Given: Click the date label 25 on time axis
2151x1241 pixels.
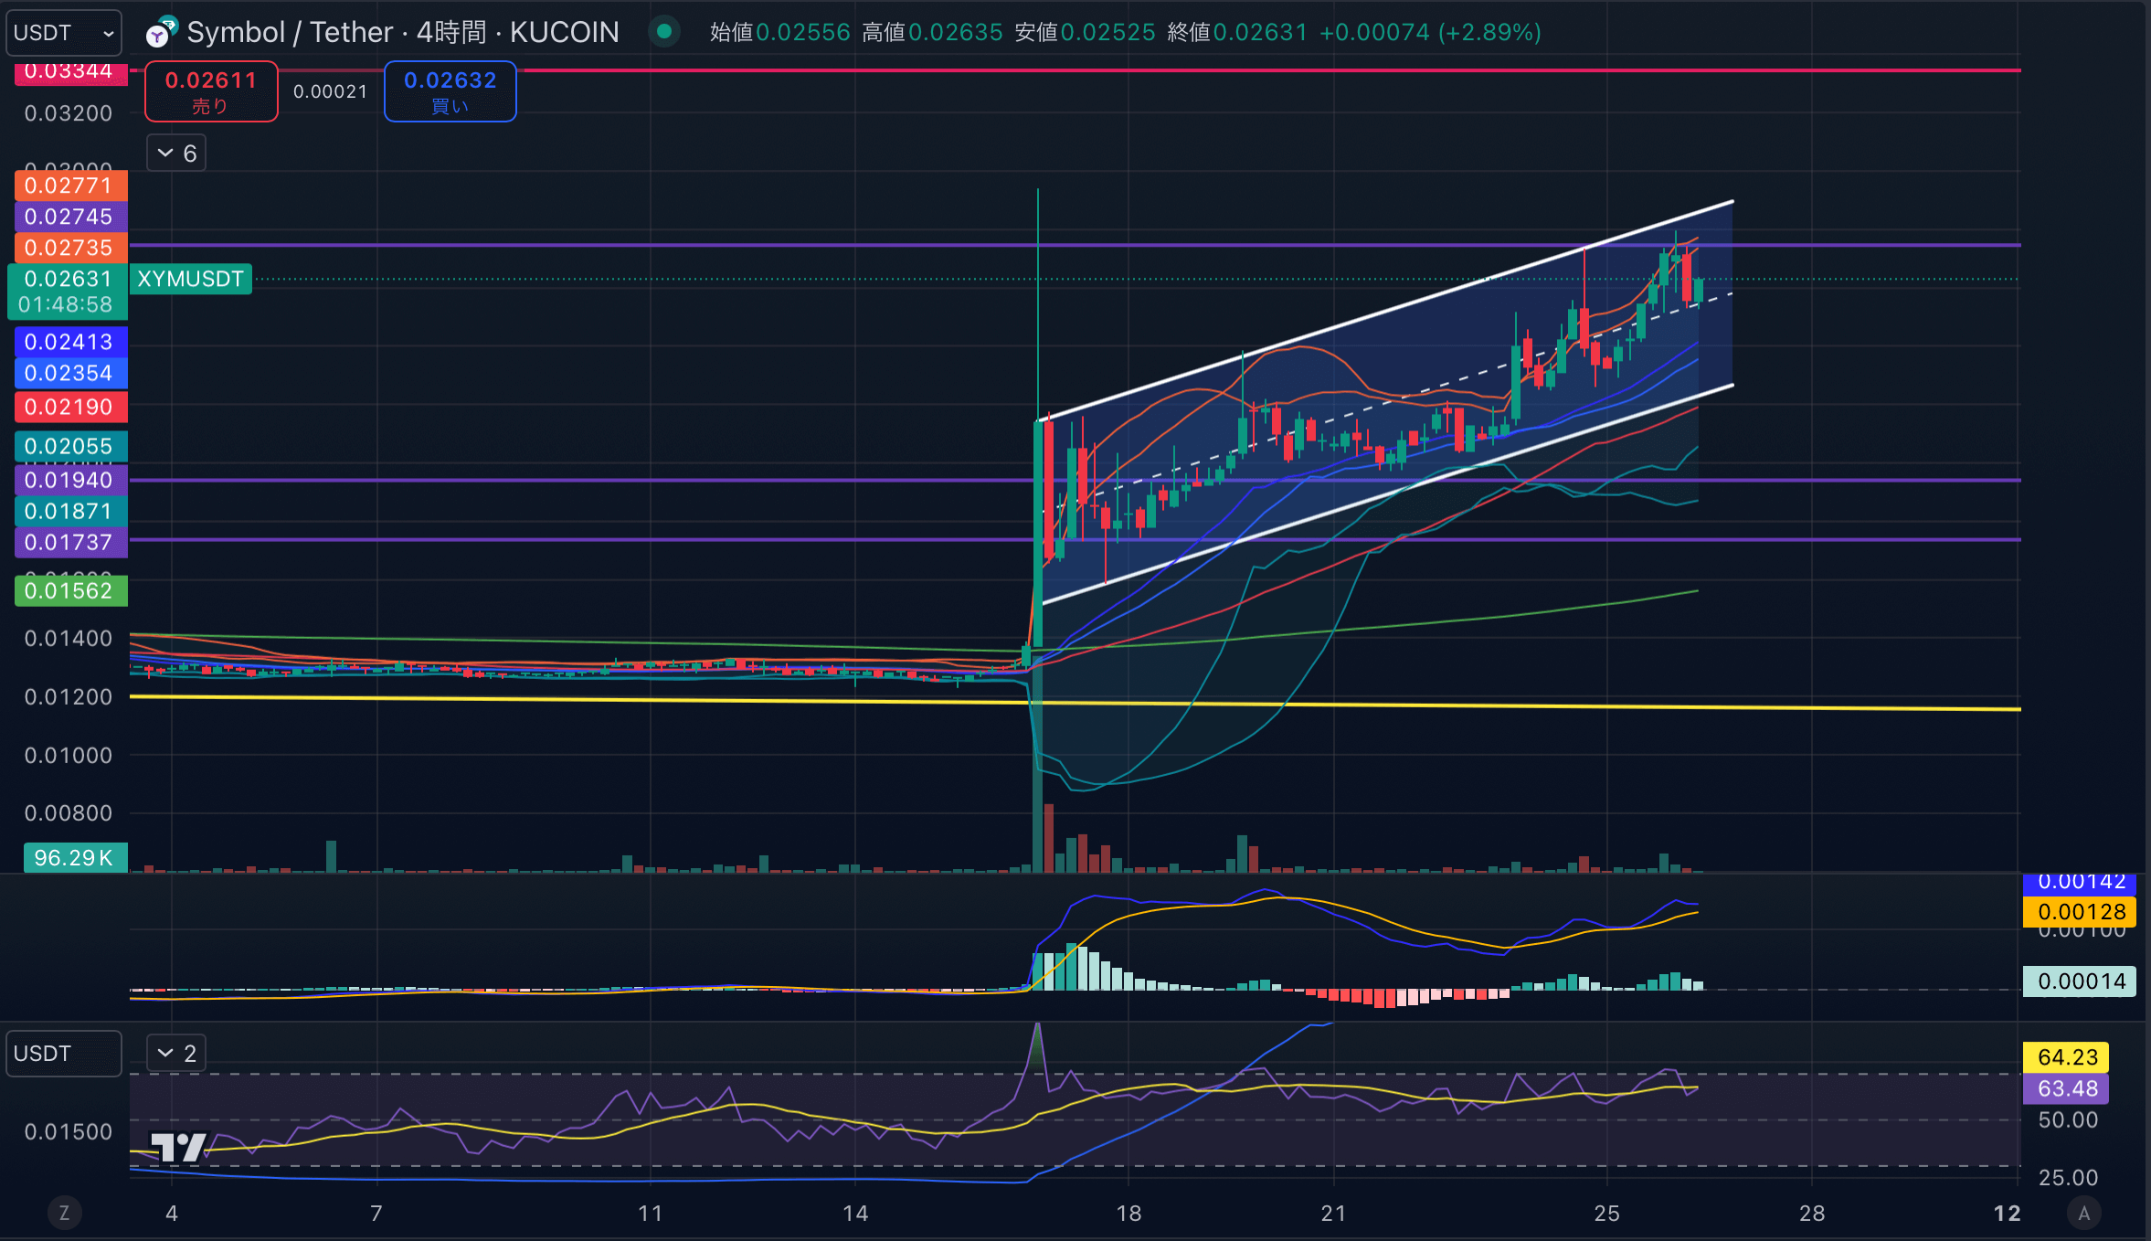Looking at the screenshot, I should pos(1606,1214).
